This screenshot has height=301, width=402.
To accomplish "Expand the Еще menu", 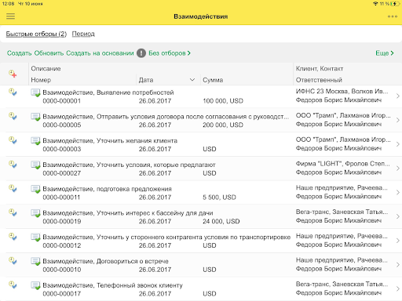I will (385, 53).
